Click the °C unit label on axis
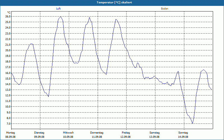Image resolution: width=224 pixels, height=140 pixels. (x=9, y=13)
